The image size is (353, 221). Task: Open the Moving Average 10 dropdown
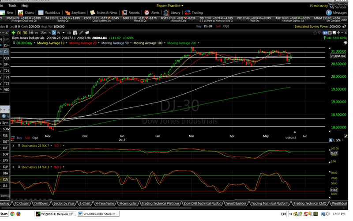click(51, 43)
